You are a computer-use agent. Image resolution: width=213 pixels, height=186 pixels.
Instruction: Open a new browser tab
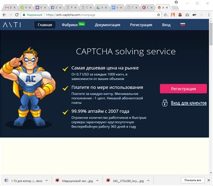click(x=175, y=8)
